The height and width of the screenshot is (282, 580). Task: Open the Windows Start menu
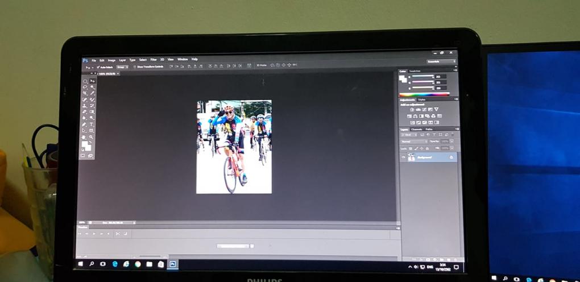pyautogui.click(x=80, y=264)
